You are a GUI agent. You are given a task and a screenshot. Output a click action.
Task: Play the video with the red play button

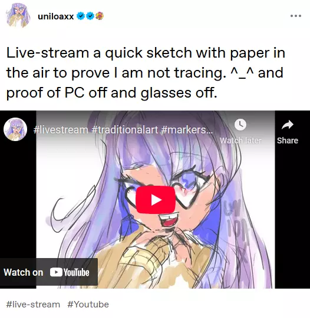click(156, 200)
